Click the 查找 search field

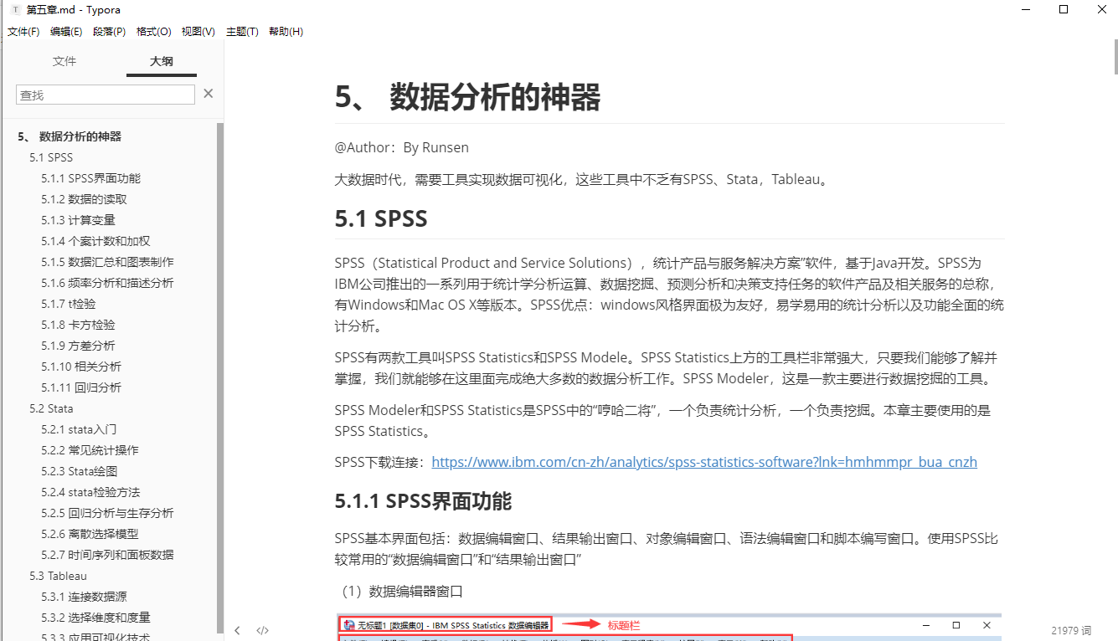(x=106, y=95)
